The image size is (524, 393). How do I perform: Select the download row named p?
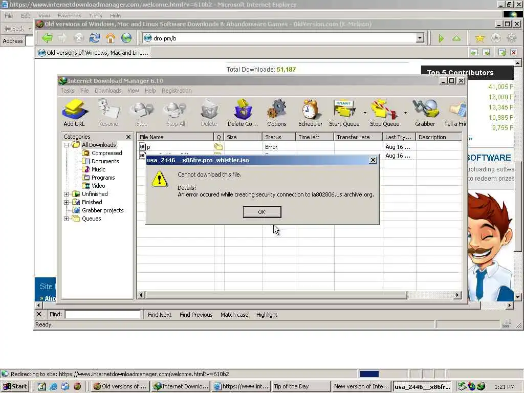point(299,147)
